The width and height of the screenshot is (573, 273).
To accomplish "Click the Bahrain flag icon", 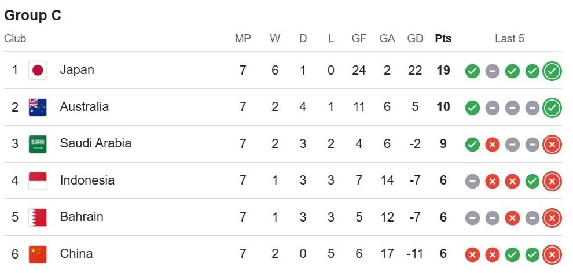I will (x=38, y=217).
